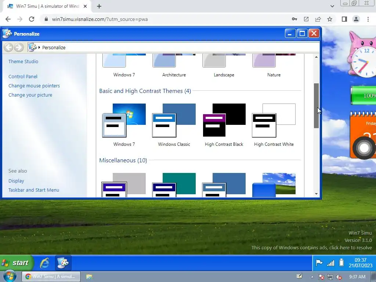This screenshot has width=376, height=282.
Task: Go back in Chrome browser
Action: [8, 19]
